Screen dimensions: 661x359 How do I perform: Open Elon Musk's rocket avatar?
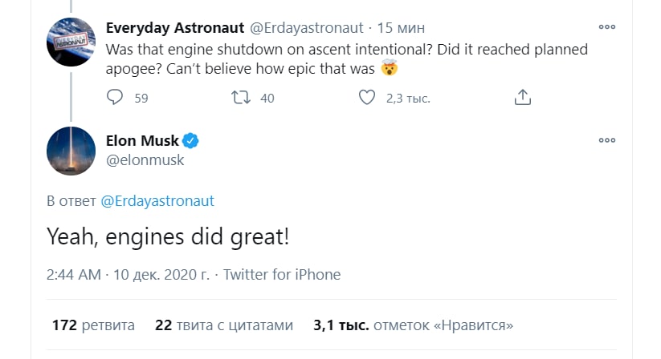[71, 151]
